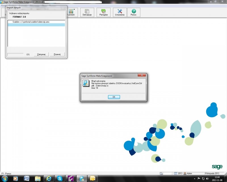Click the Sage logo in the corner
The image size is (227, 182).
tap(217, 167)
